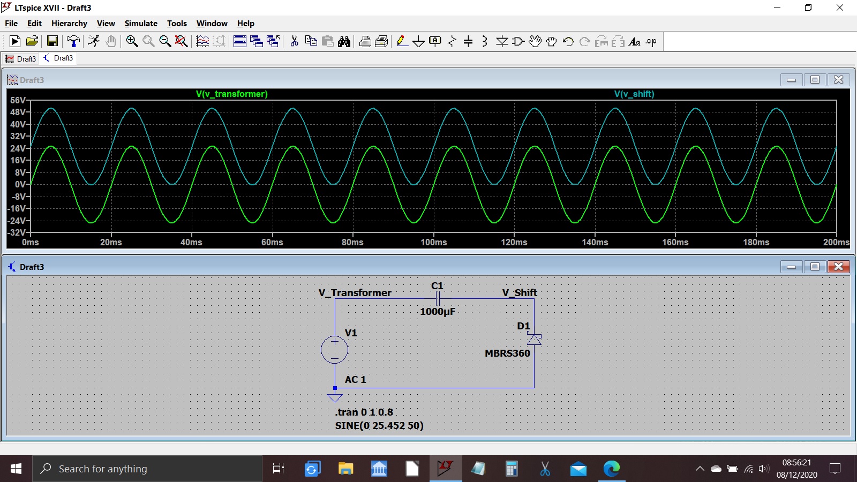Open the Help menu

246,24
